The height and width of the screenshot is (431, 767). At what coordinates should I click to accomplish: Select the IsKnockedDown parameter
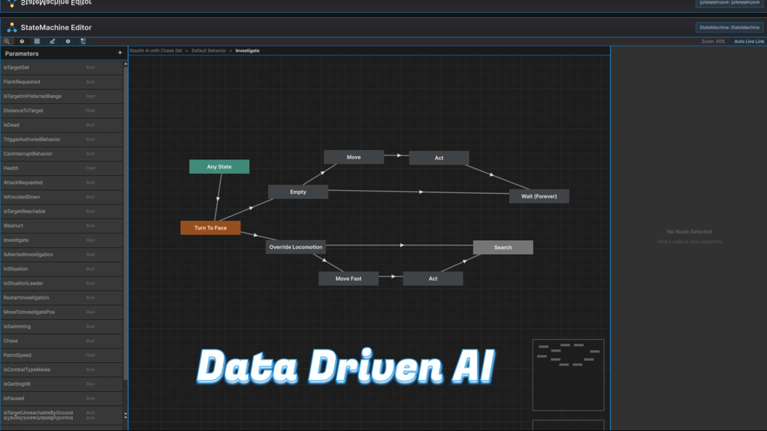click(61, 197)
